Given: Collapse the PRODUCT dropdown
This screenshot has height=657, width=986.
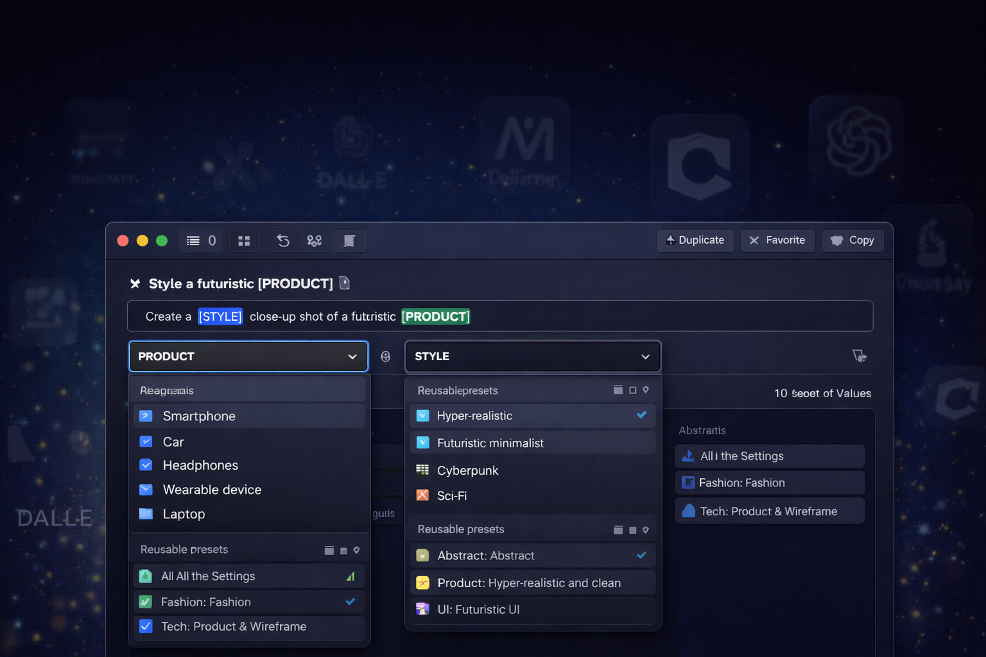Looking at the screenshot, I should [352, 357].
